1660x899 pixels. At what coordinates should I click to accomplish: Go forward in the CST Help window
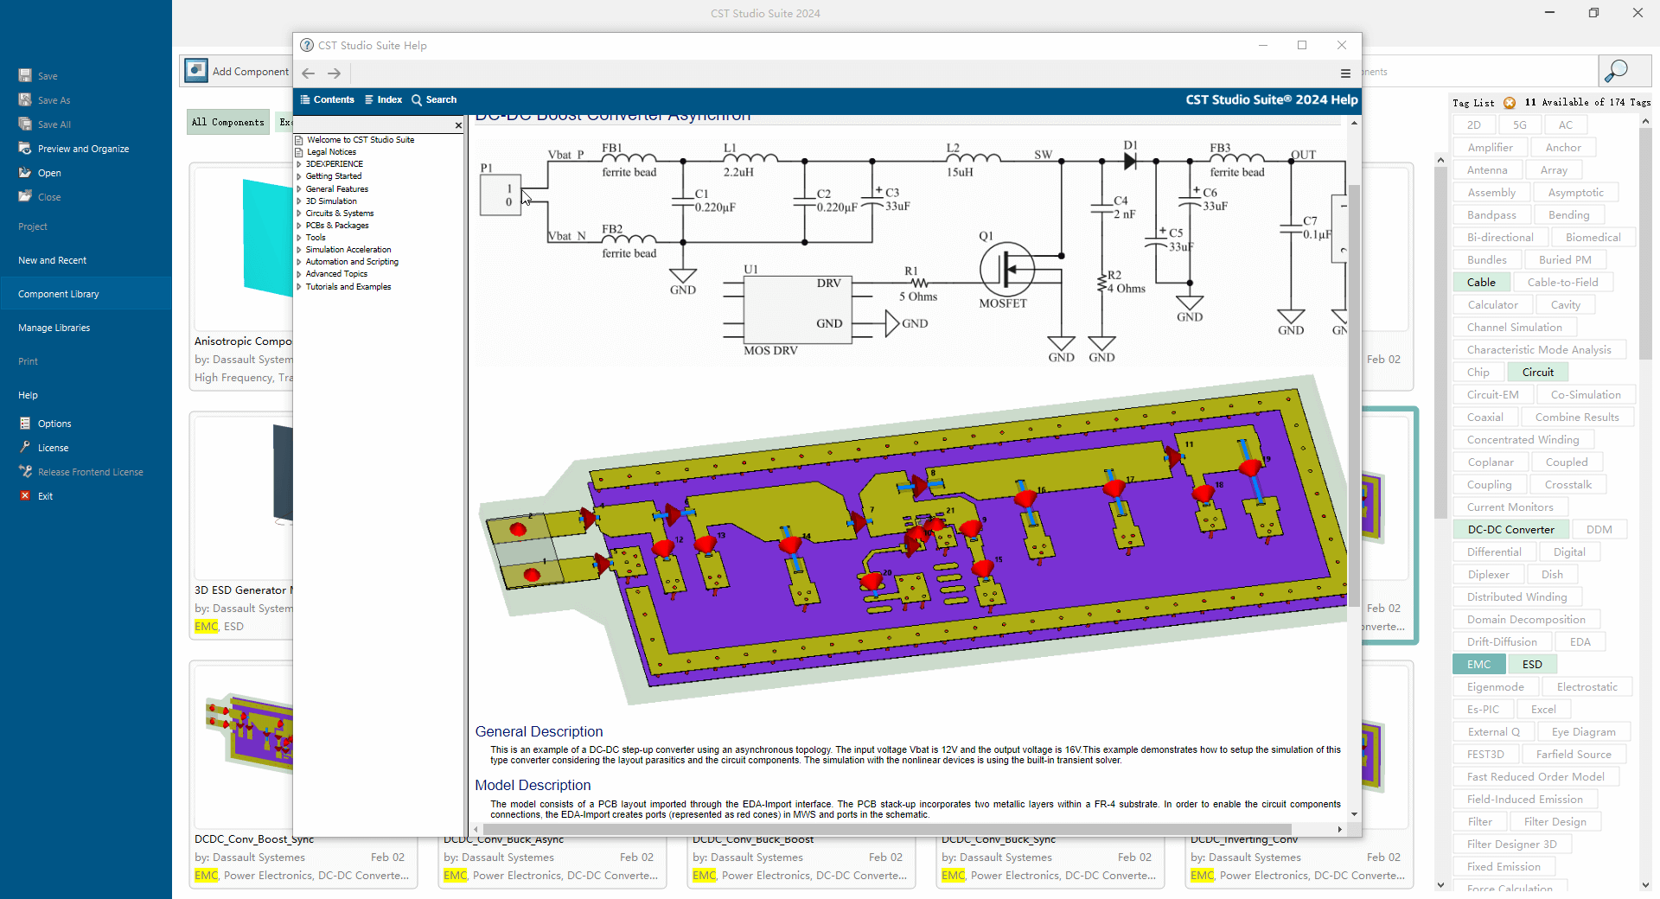point(334,73)
